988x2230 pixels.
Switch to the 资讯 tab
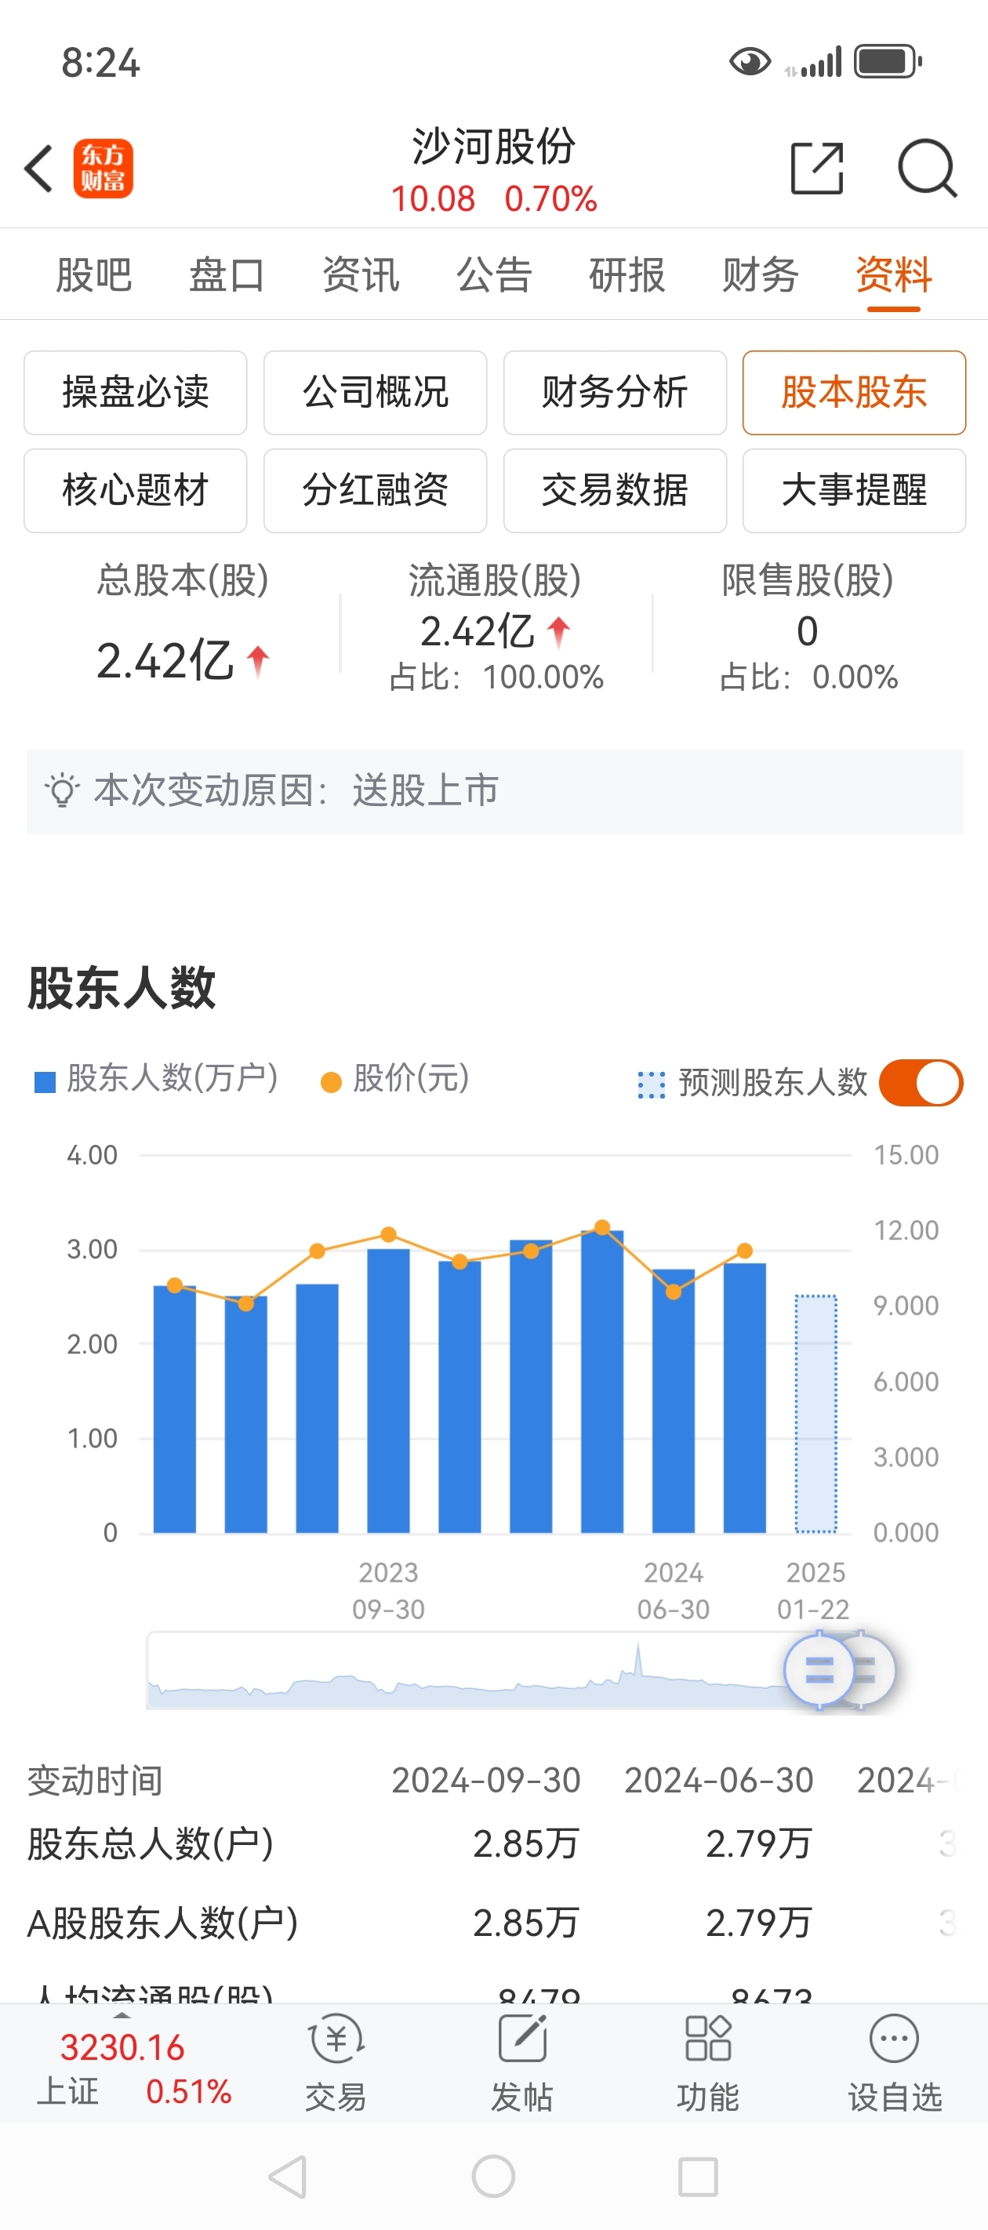click(x=360, y=274)
